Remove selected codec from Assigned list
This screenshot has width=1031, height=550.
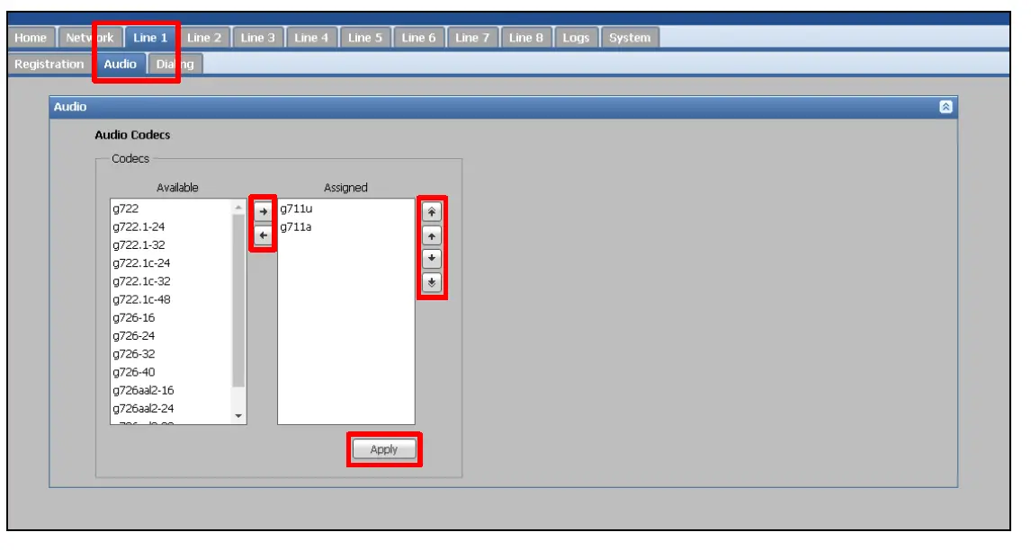click(x=263, y=235)
